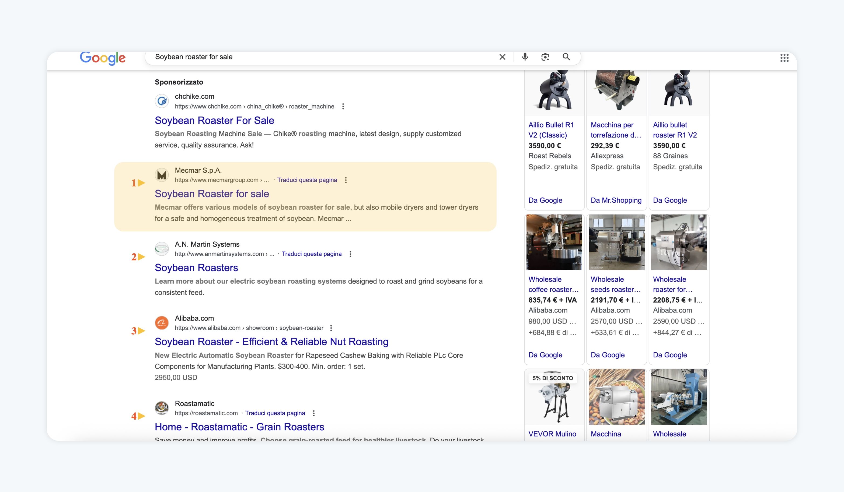Click Da Google under 2208,75 € roaster
Viewport: 844px width, 492px height.
pos(670,355)
